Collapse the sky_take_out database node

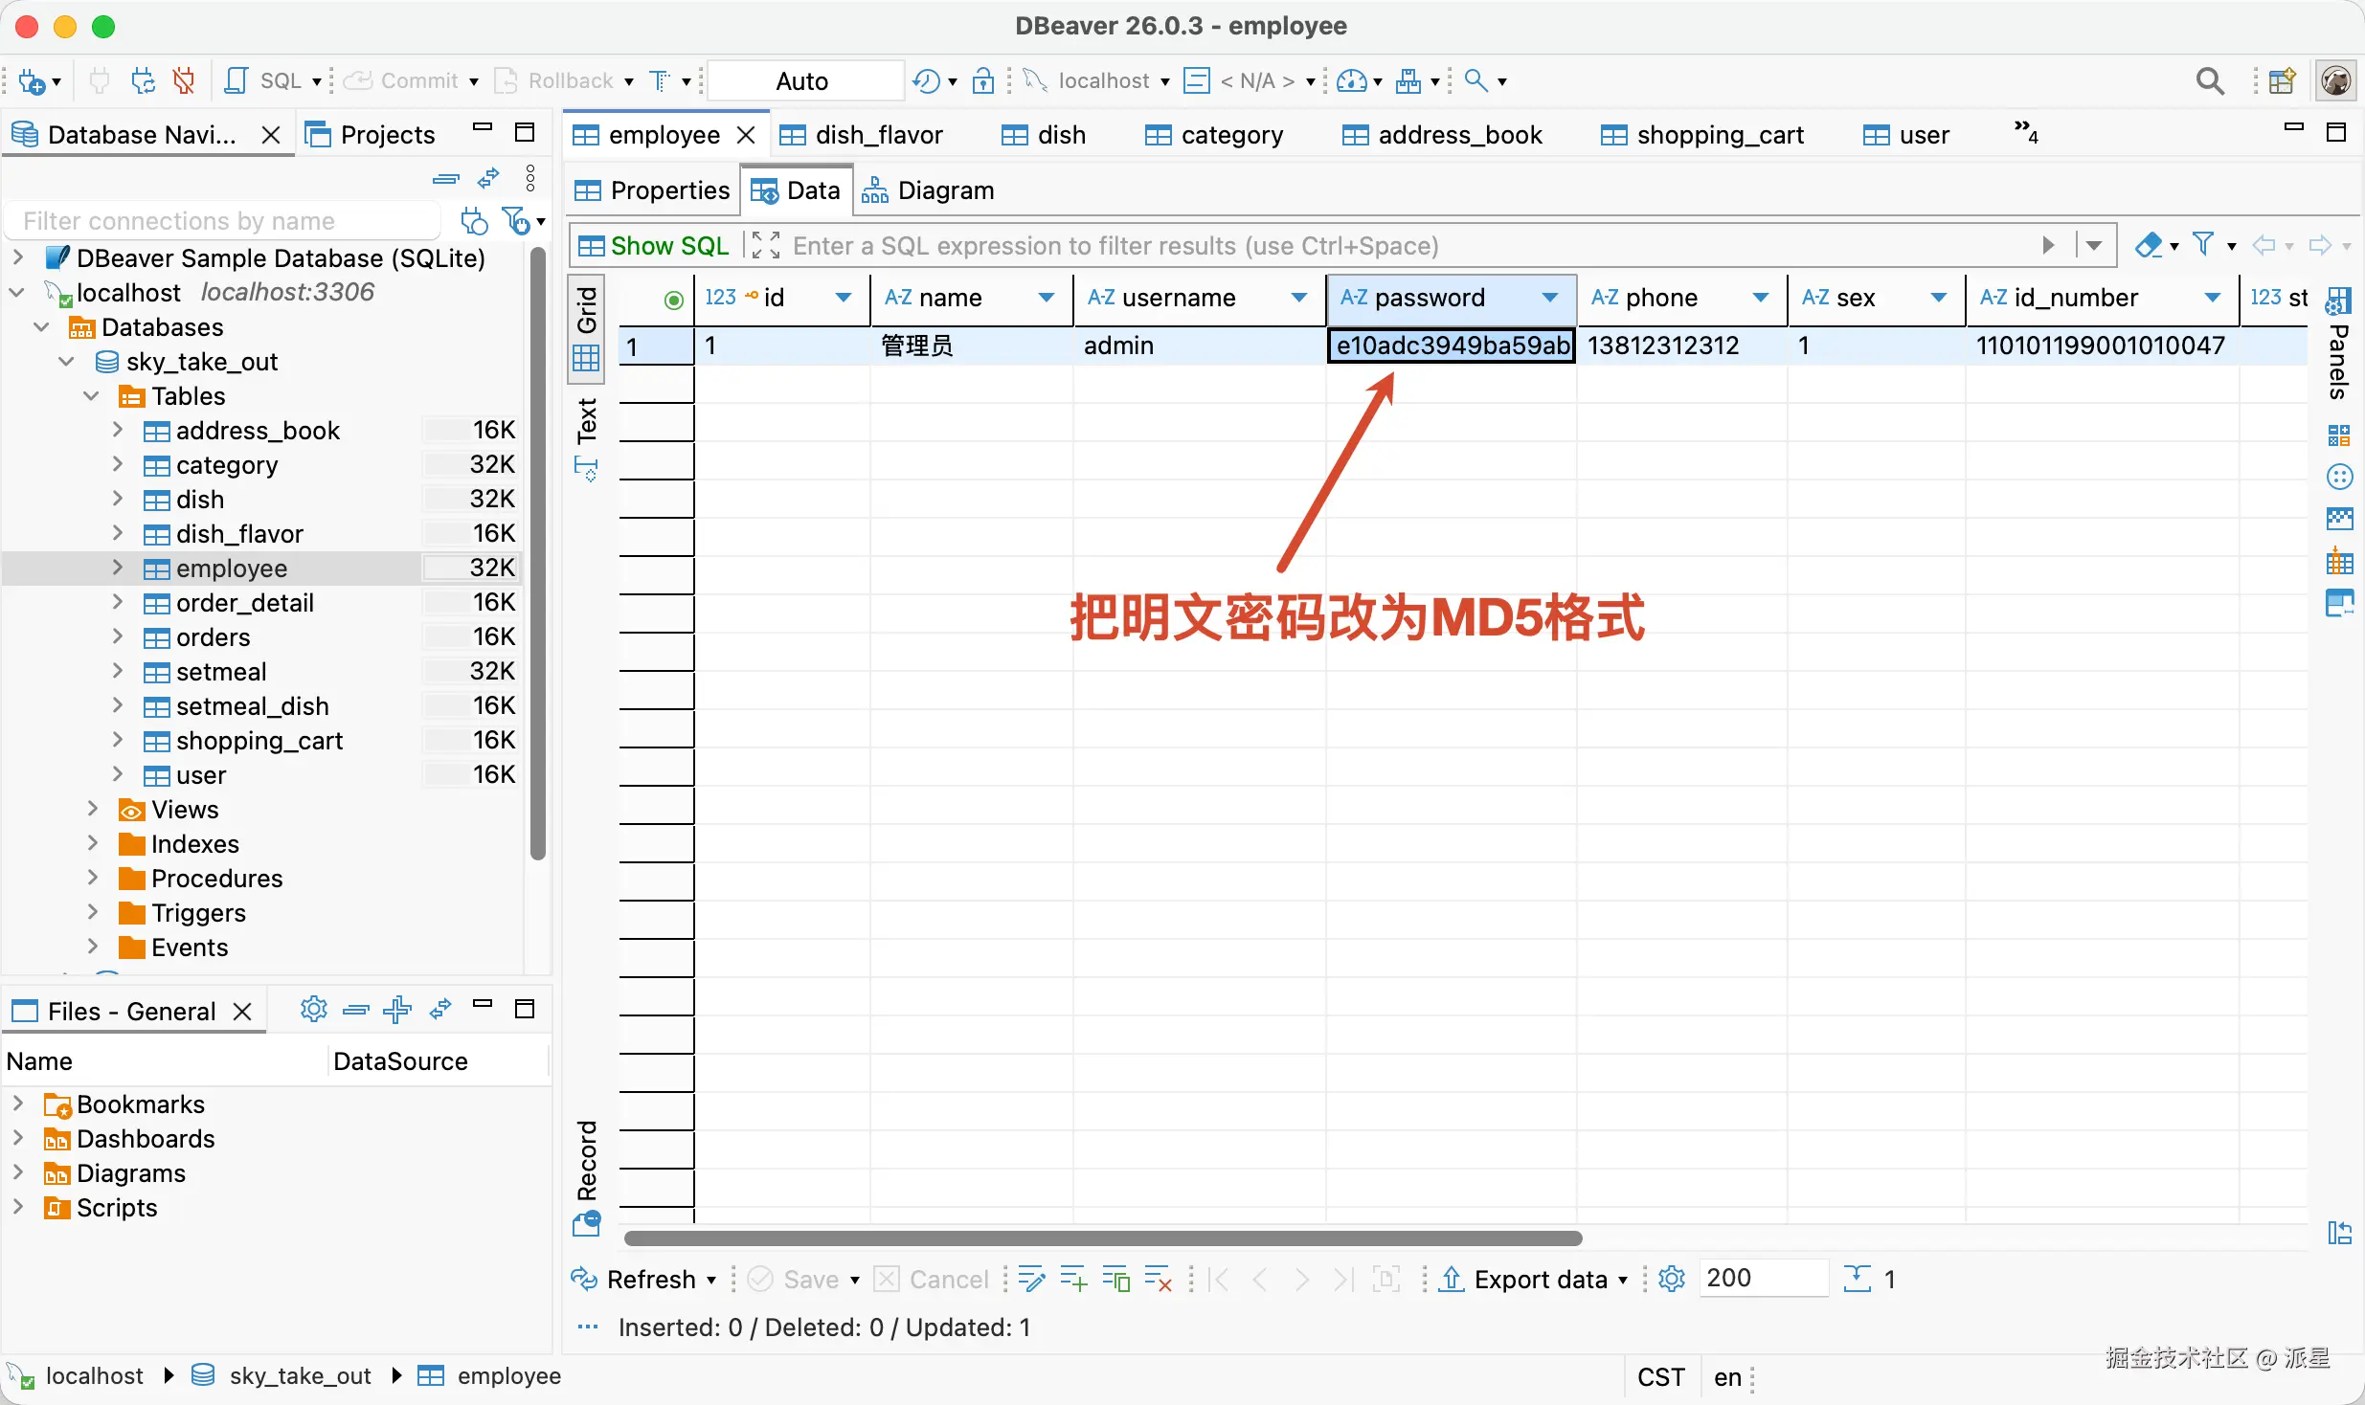tap(66, 362)
